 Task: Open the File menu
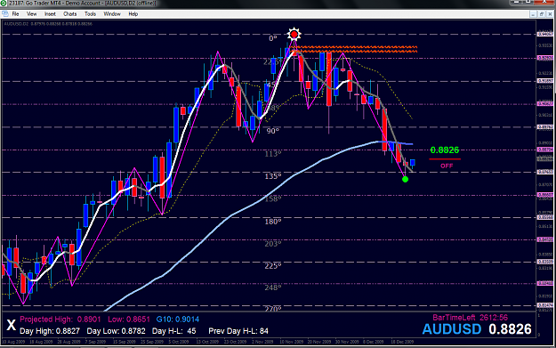[15, 14]
